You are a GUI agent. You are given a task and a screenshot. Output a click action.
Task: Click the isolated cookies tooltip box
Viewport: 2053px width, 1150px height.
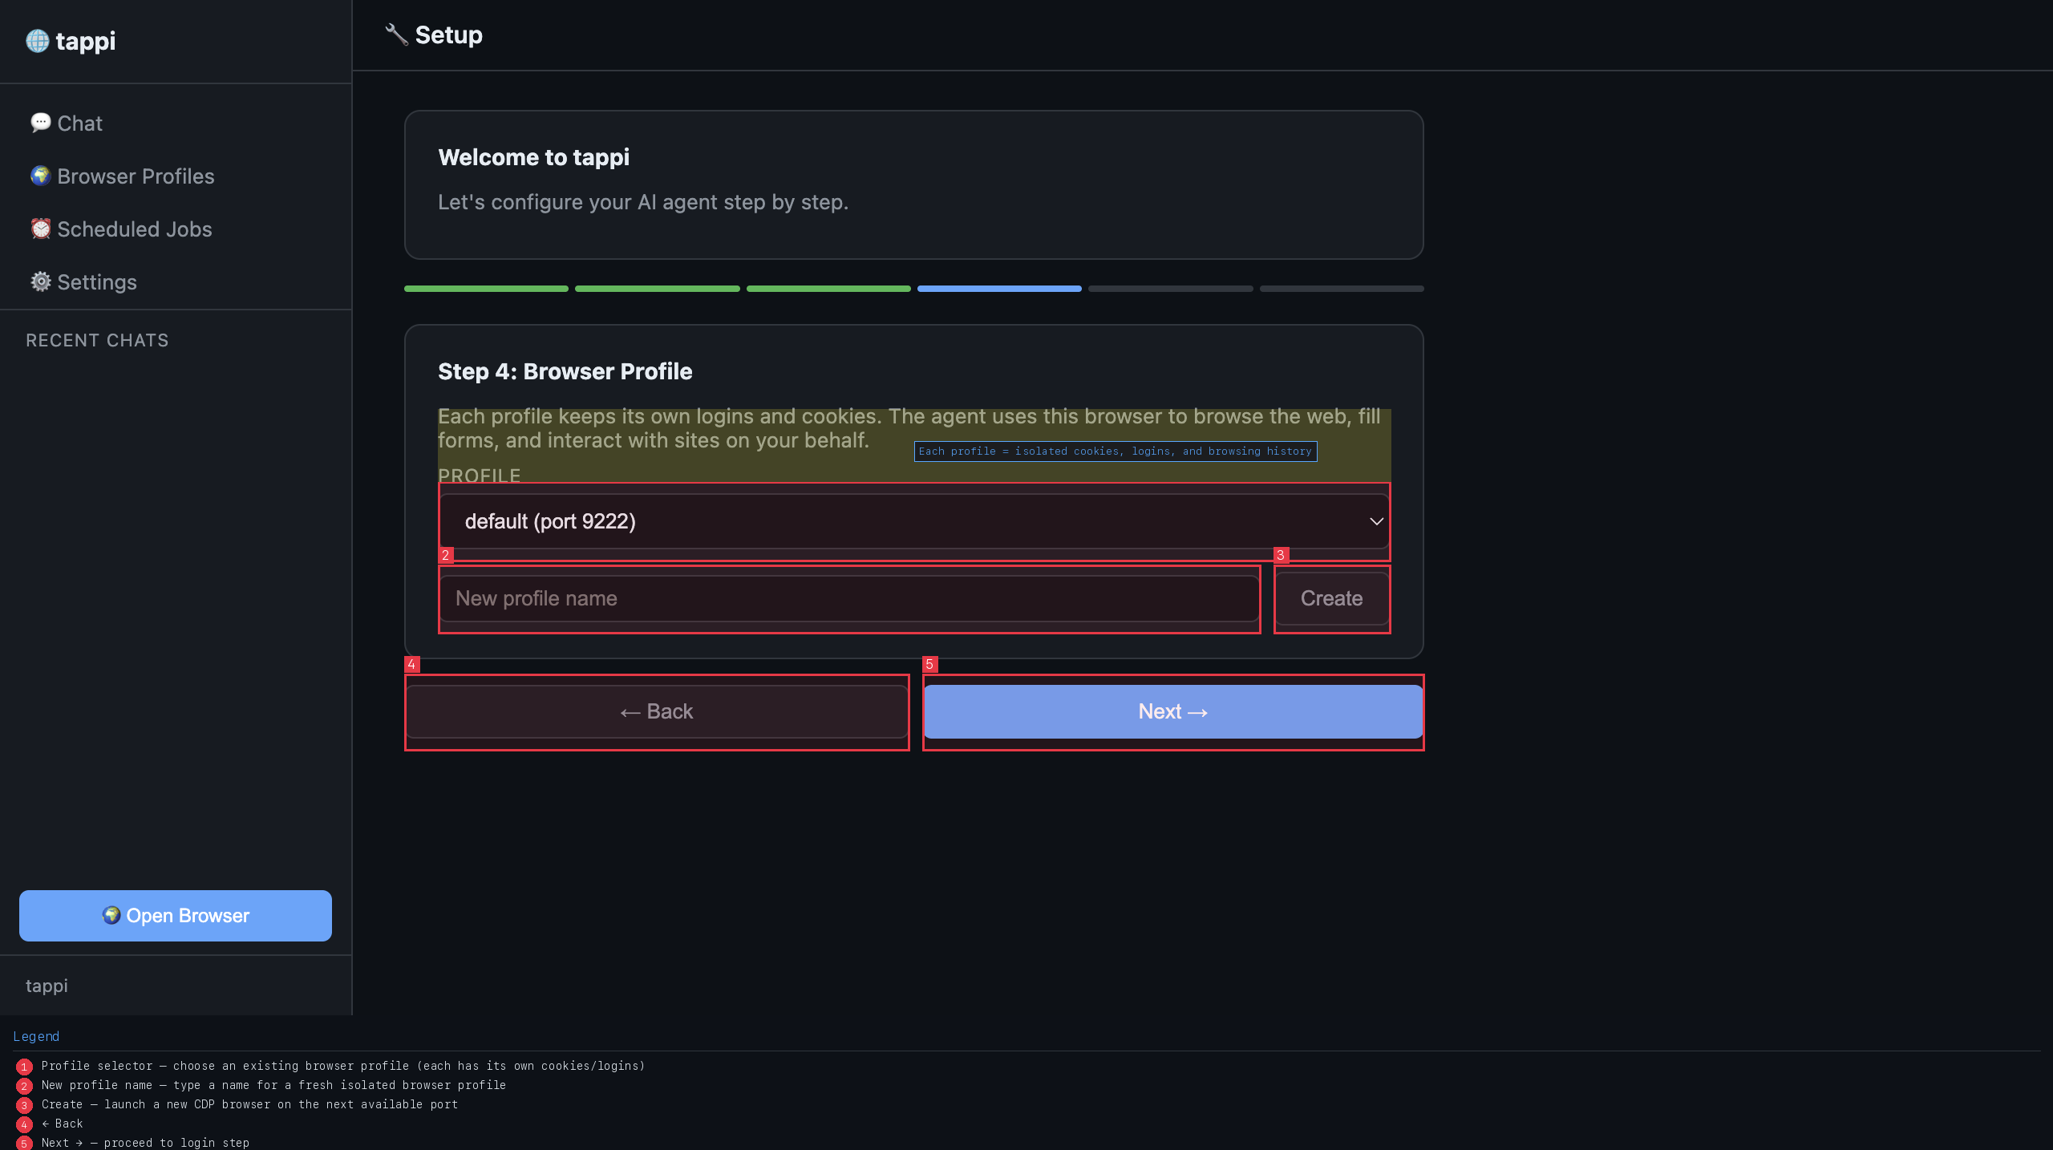1114,451
